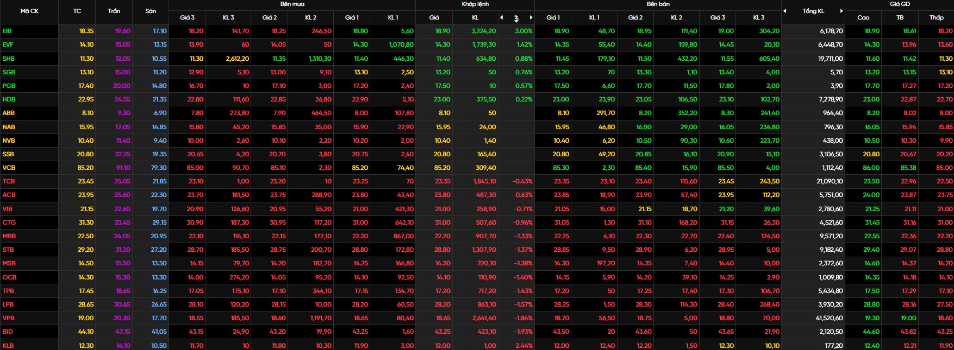Click MBB's total volume 9,571,20
954x350 pixels.
(831, 236)
